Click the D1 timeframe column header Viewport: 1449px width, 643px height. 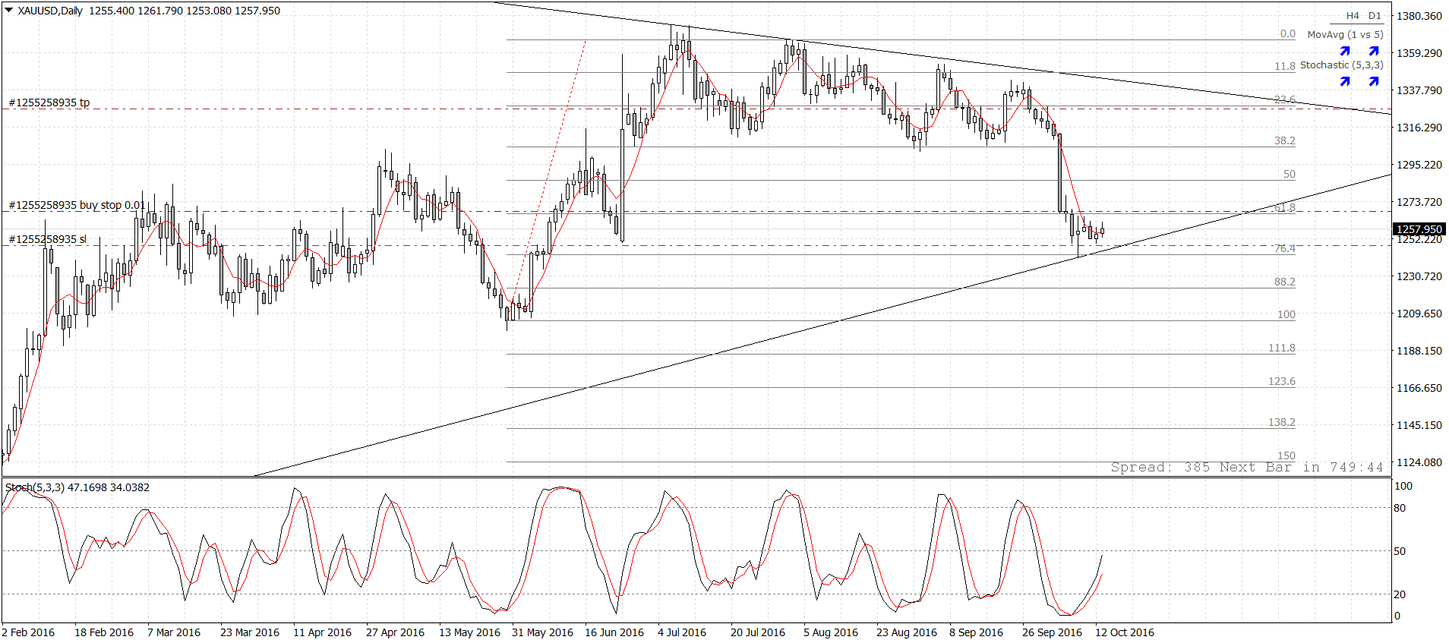tap(1375, 16)
